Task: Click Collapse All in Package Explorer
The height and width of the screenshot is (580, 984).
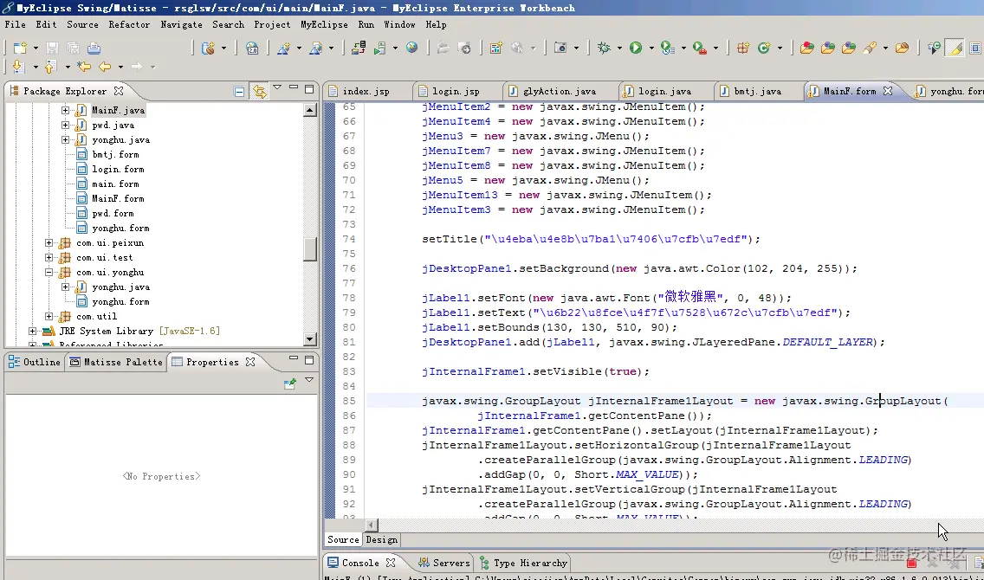Action: click(x=239, y=91)
